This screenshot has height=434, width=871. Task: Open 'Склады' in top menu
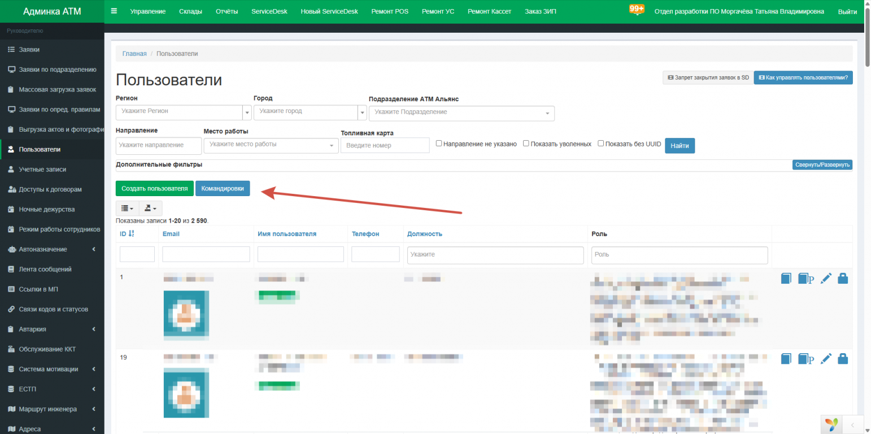(190, 11)
